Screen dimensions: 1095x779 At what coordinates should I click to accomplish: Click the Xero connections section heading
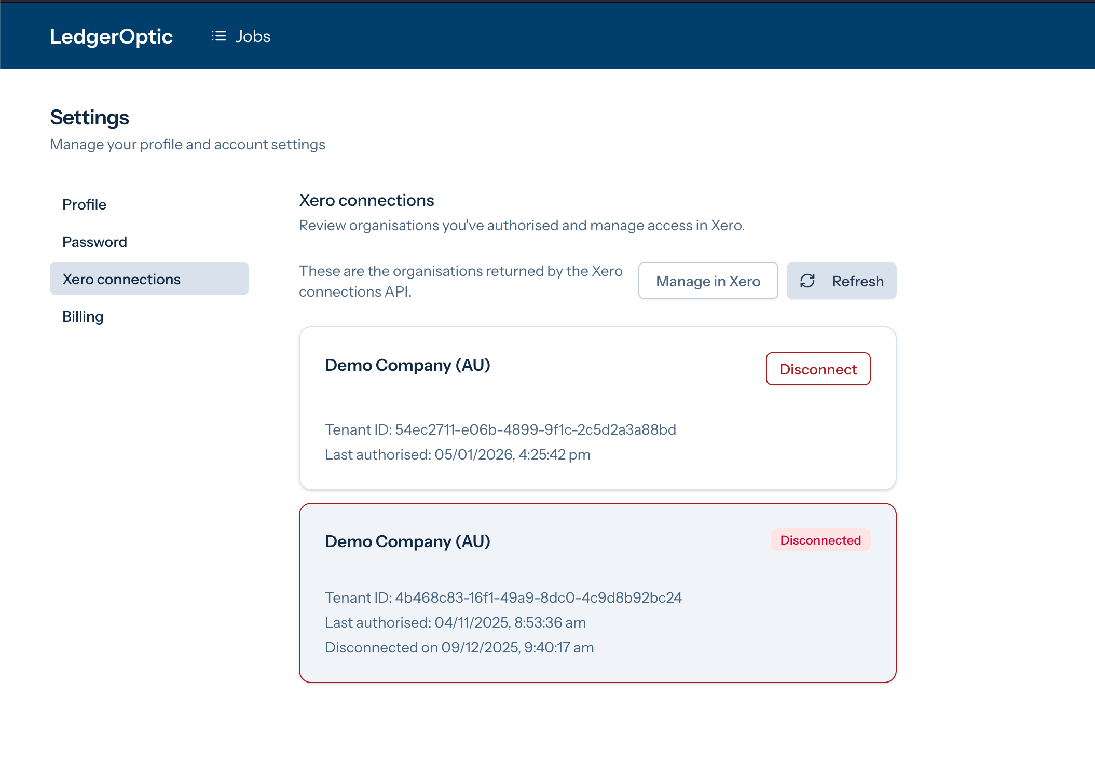(366, 200)
